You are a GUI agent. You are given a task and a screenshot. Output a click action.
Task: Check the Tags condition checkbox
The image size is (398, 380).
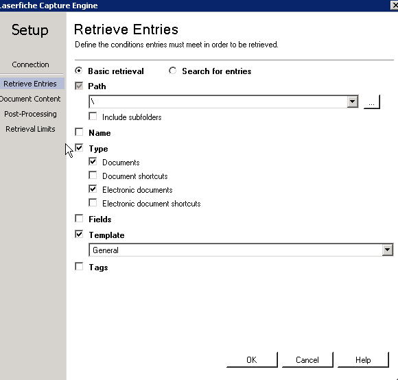pyautogui.click(x=79, y=267)
